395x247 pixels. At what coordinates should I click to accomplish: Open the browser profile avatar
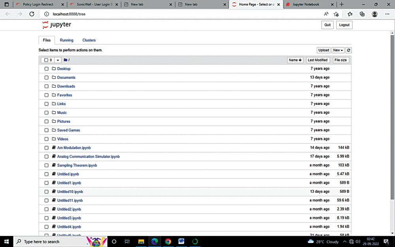point(374,14)
